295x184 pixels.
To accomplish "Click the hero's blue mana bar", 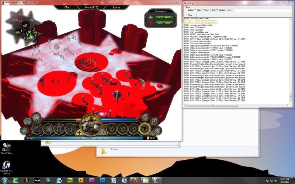I will (x=119, y=120).
